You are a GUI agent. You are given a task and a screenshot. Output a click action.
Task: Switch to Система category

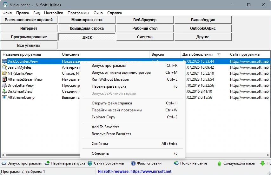pyautogui.click(x=145, y=37)
